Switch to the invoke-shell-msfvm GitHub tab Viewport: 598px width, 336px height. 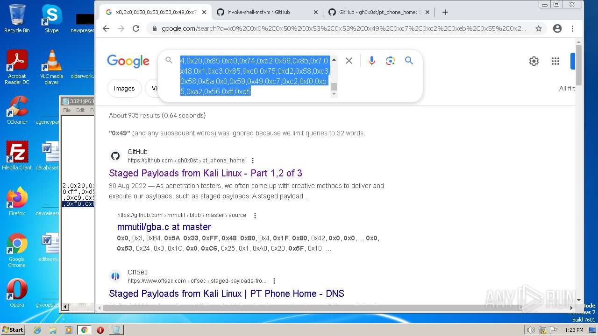tap(266, 12)
